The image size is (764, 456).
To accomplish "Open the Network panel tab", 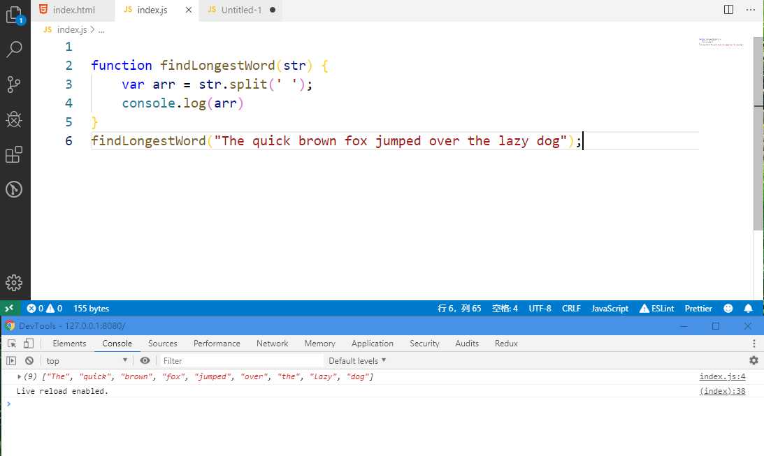I will point(273,344).
